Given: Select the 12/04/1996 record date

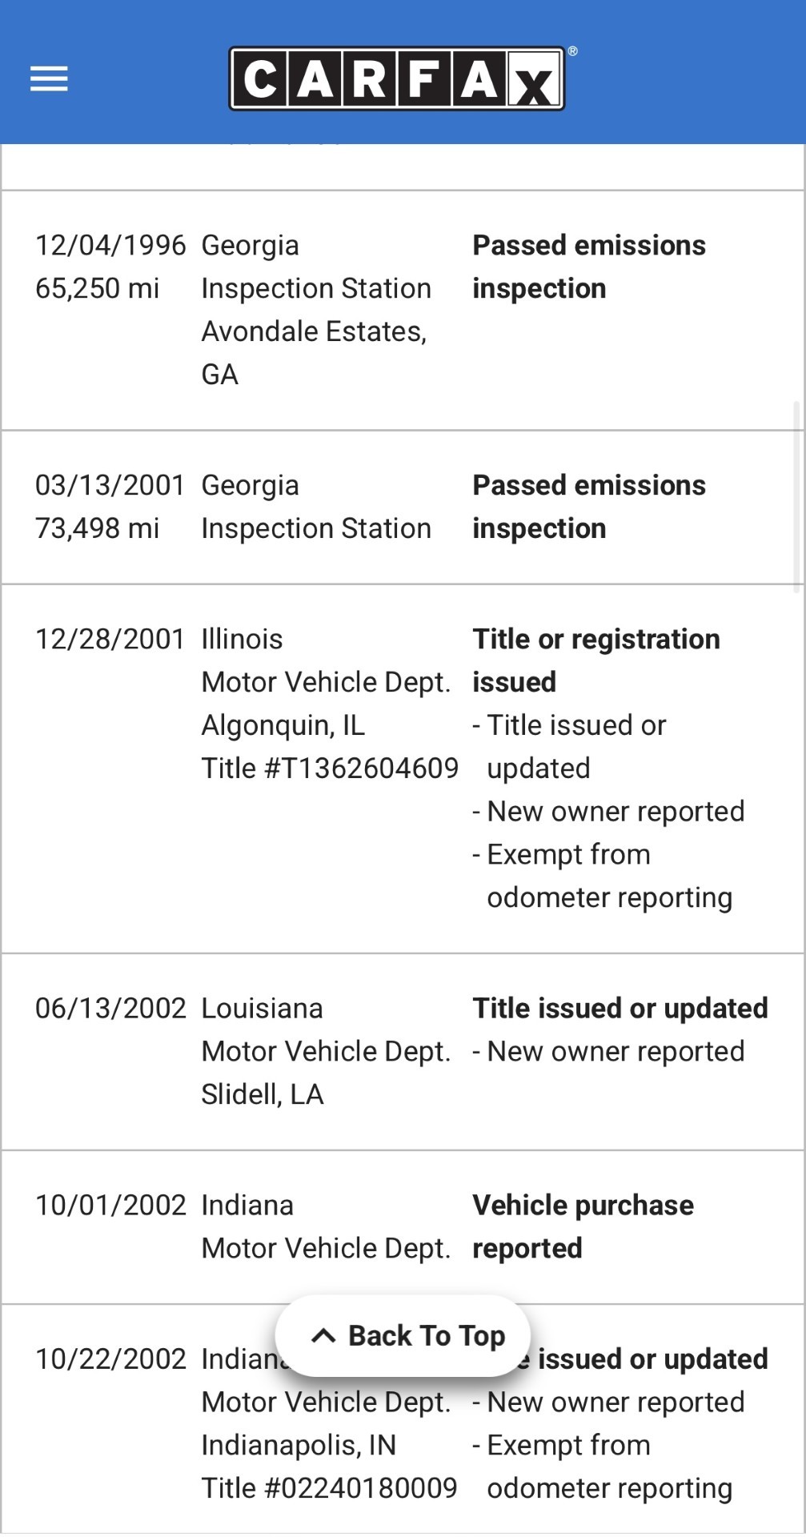Looking at the screenshot, I should [110, 245].
